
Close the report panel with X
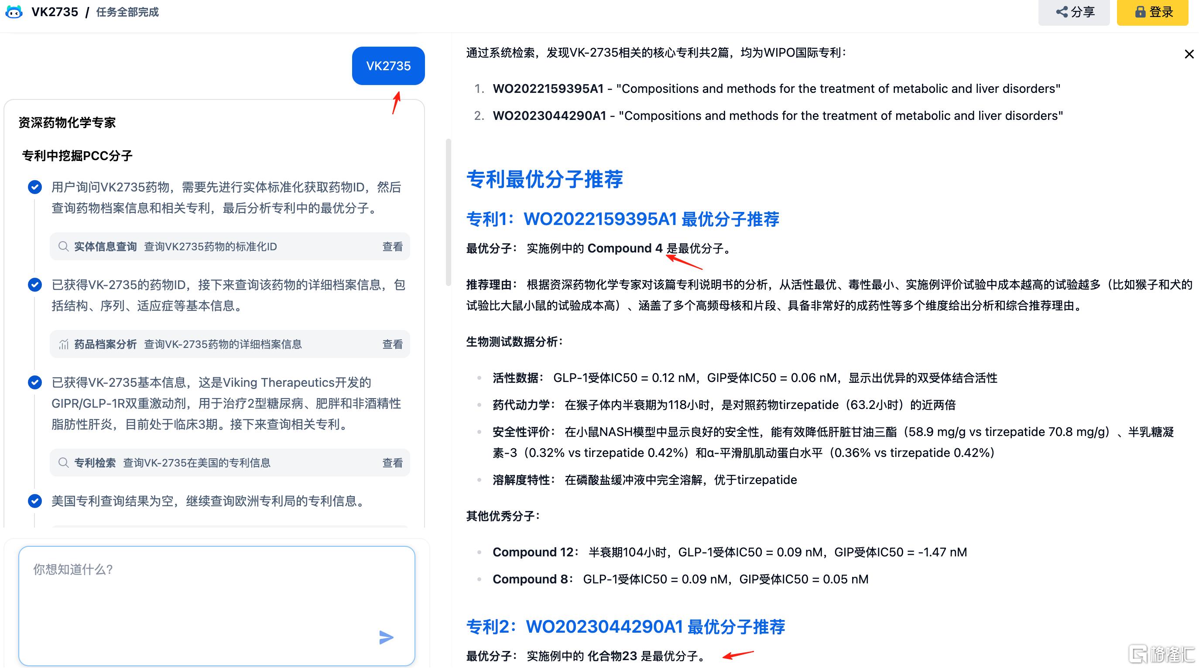click(x=1189, y=54)
